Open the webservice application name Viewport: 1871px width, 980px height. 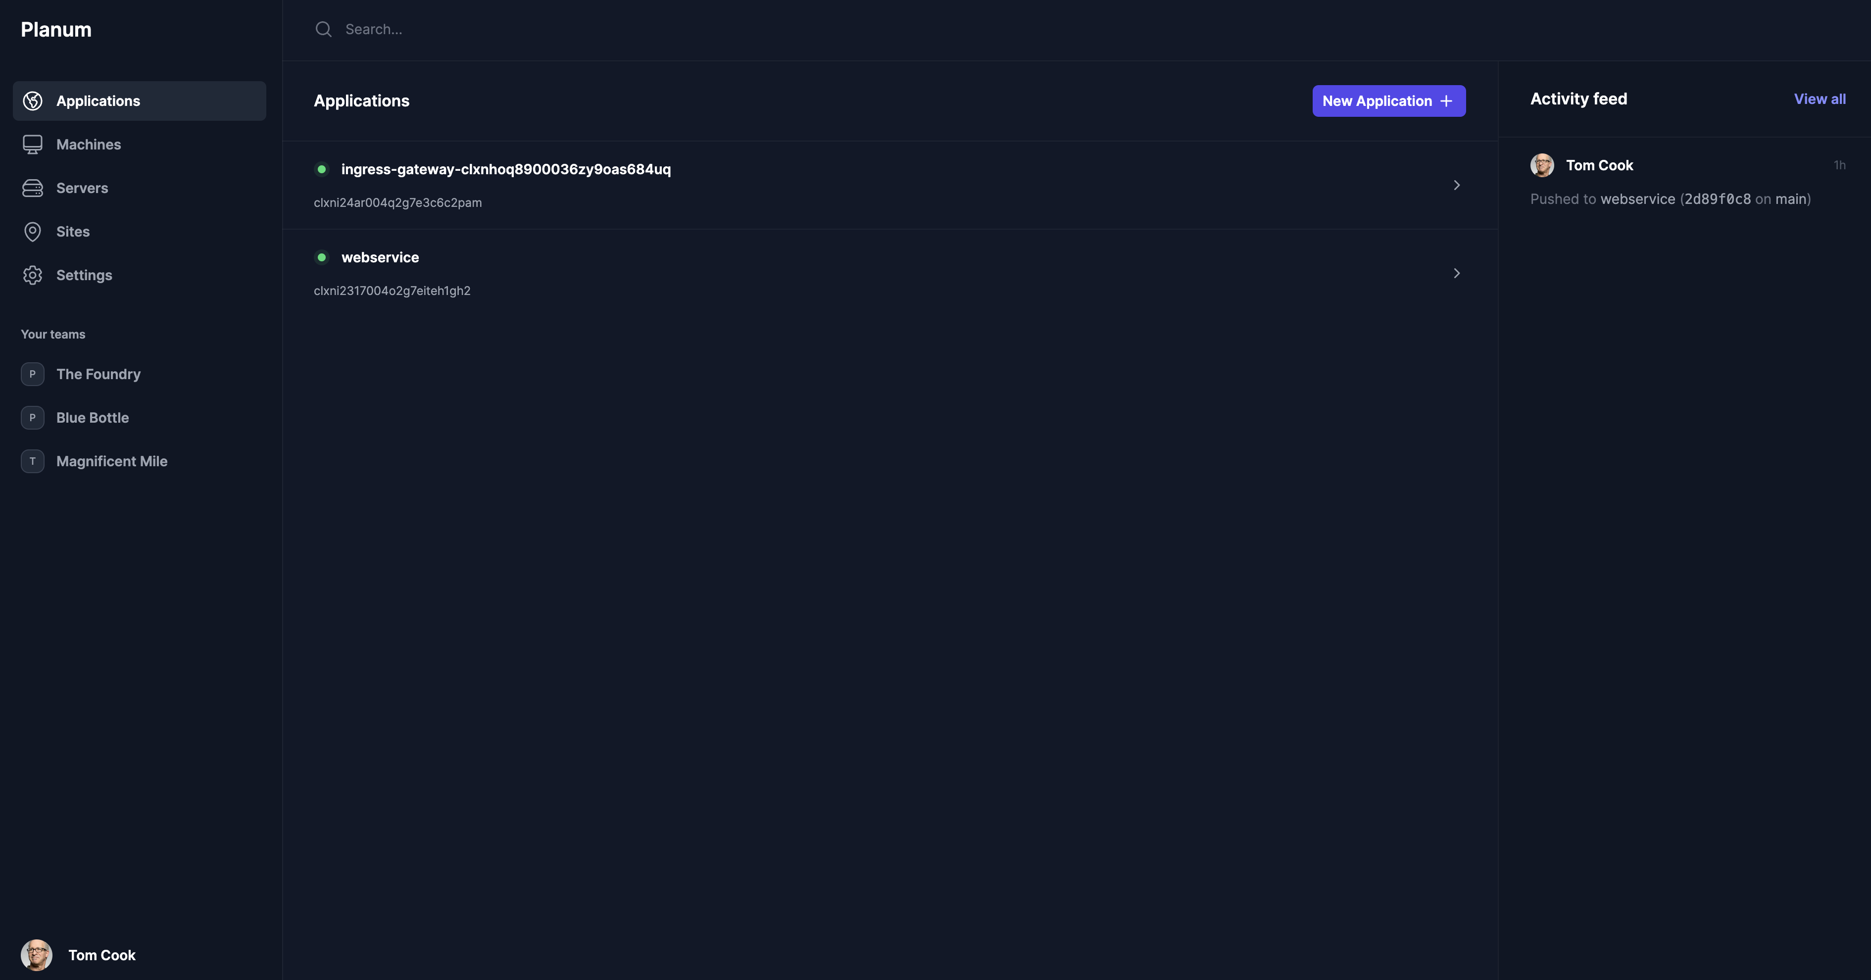tap(380, 257)
